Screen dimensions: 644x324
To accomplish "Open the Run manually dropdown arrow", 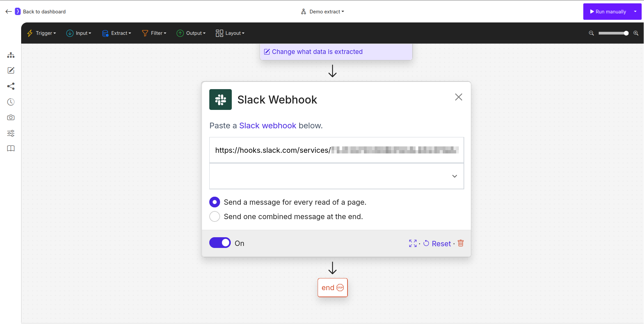I will click(635, 11).
